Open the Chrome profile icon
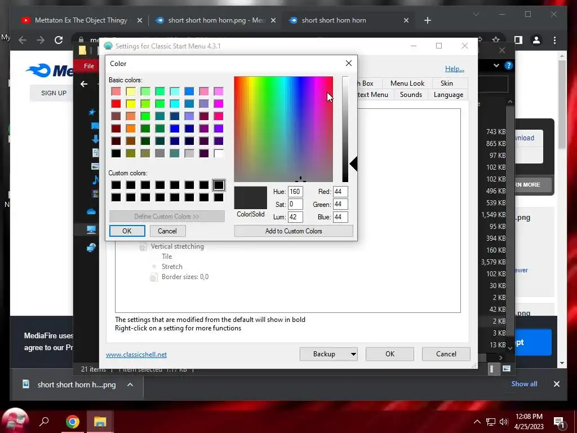The height and width of the screenshot is (433, 577). 536,40
